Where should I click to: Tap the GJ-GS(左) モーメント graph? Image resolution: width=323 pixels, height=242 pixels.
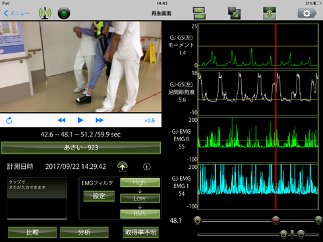point(258,45)
